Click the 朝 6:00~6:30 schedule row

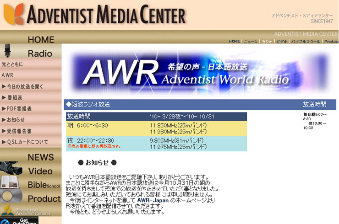[156, 128]
